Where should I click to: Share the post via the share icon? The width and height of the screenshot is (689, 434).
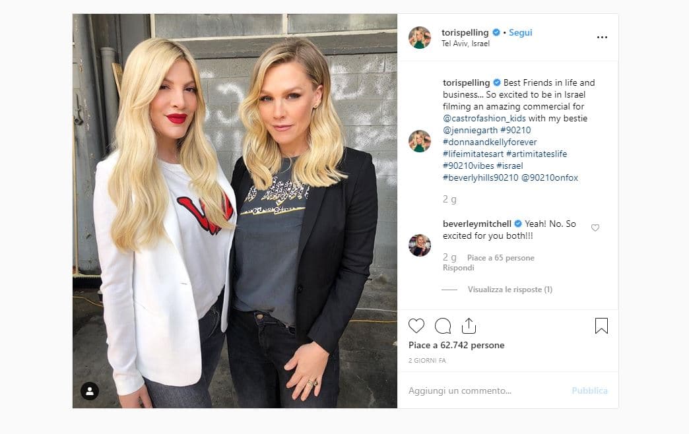click(x=469, y=326)
